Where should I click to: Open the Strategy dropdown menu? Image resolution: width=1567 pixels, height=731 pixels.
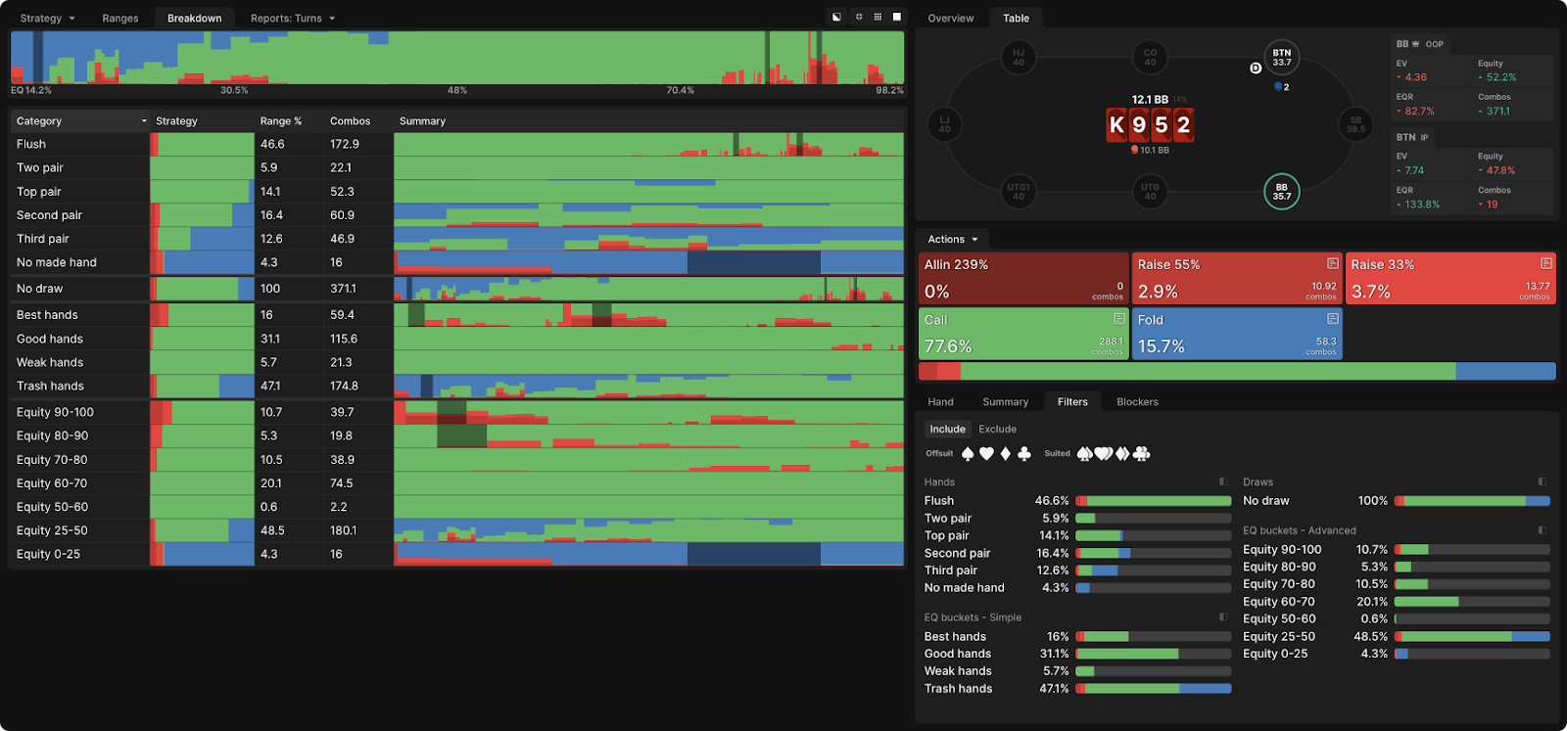tap(47, 18)
